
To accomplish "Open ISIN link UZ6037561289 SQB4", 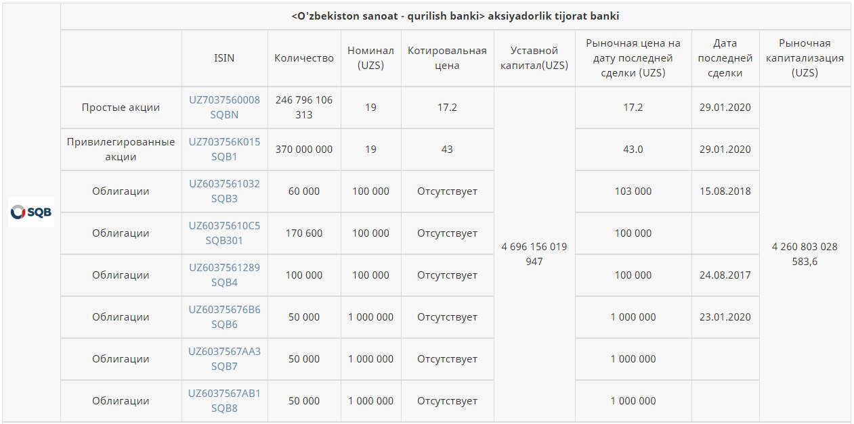I will (224, 275).
